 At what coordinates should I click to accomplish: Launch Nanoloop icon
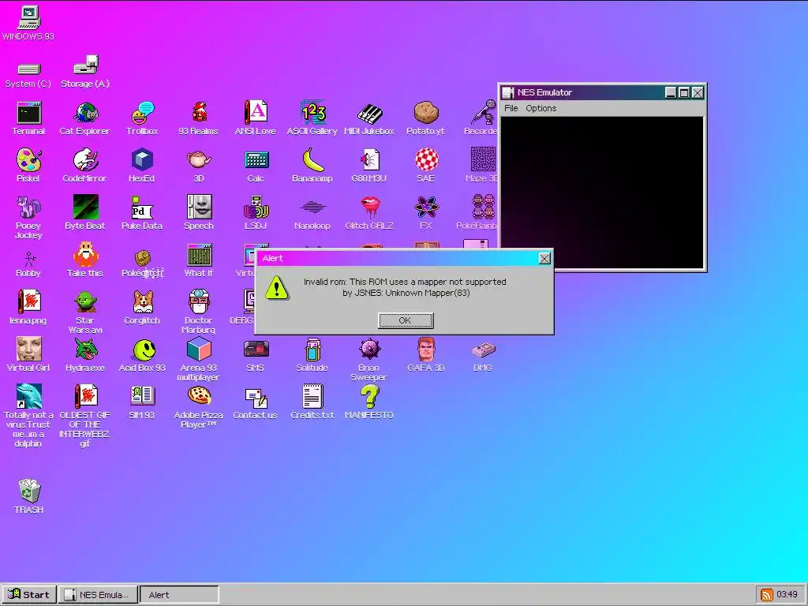312,208
